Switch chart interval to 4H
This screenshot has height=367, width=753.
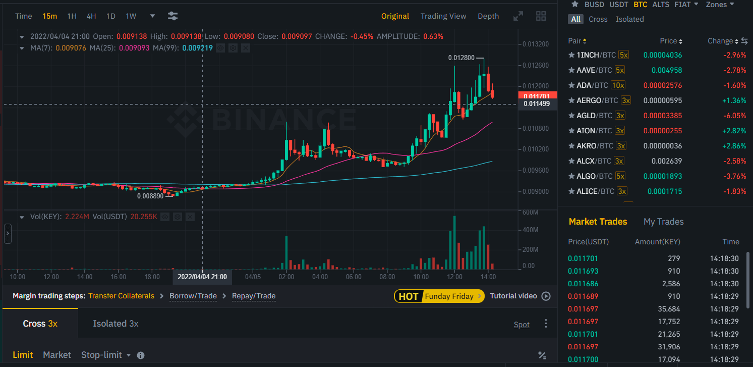click(x=91, y=16)
